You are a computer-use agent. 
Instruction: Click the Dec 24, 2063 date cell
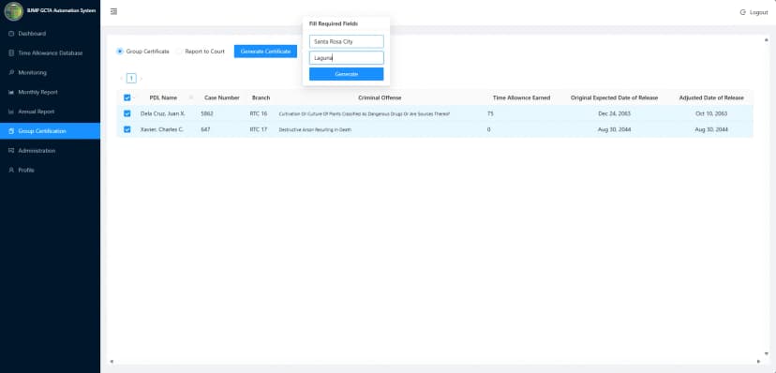pyautogui.click(x=614, y=113)
